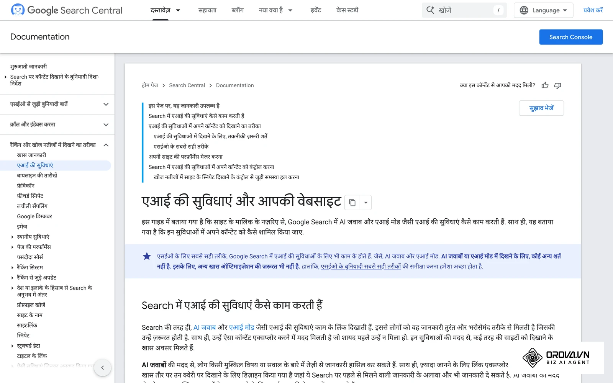Viewport: 613px width, 383px height.
Task: Go to Search Central breadcrumb link
Action: click(x=187, y=85)
